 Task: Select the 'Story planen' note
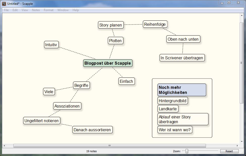111,25
